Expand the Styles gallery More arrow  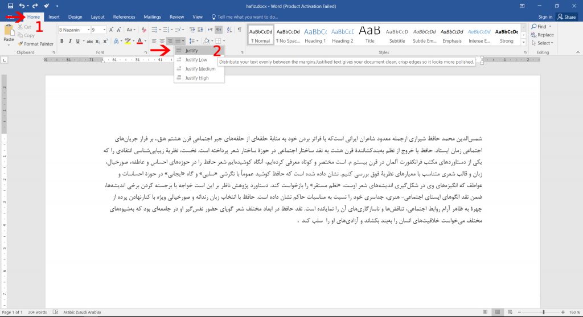[524, 43]
